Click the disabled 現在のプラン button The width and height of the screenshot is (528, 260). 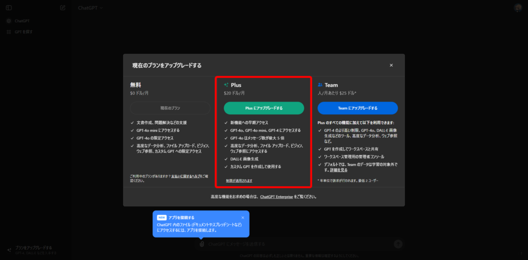coord(170,108)
